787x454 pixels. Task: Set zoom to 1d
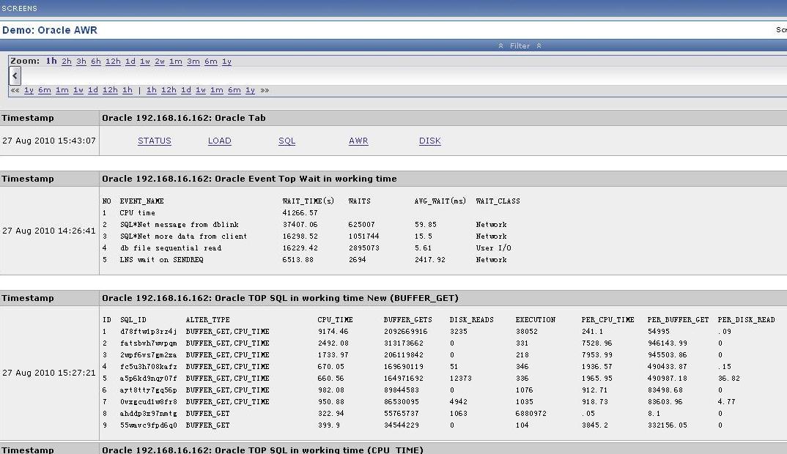click(x=130, y=62)
